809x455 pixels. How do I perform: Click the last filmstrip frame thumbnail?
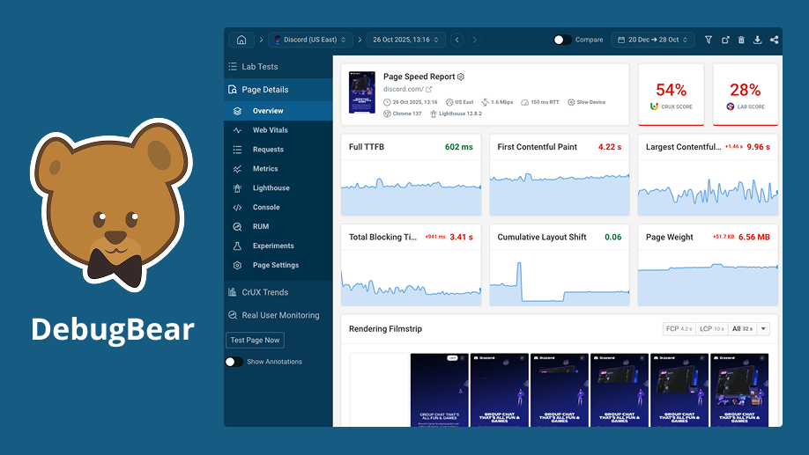click(739, 390)
